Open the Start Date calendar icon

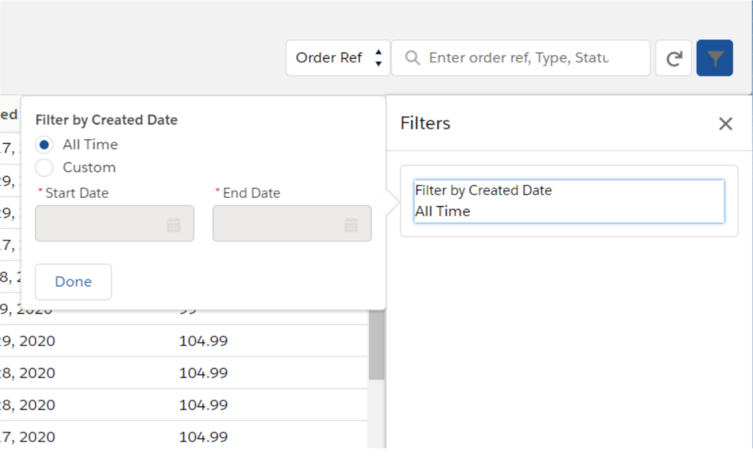[173, 224]
